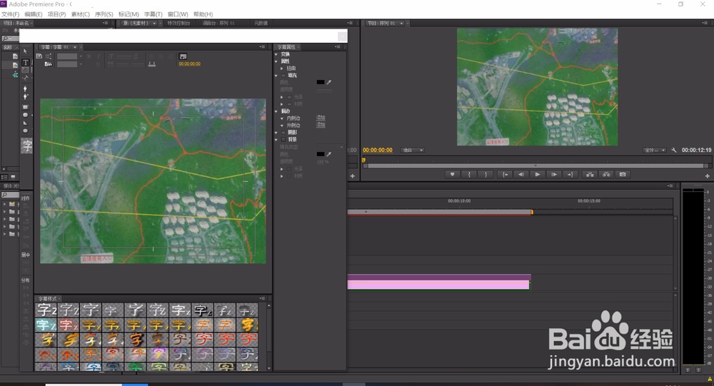Screen dimensions: 714x386
Task: Click the Mark In button
Action: 469,174
